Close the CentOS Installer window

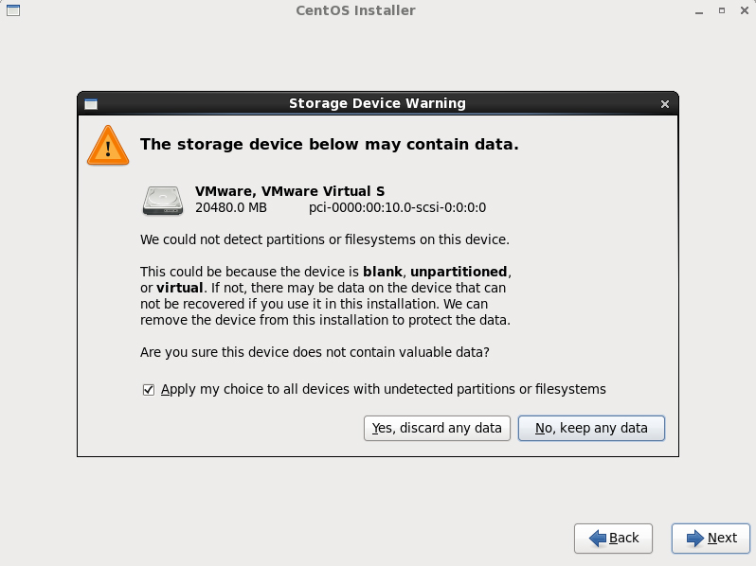(x=745, y=10)
